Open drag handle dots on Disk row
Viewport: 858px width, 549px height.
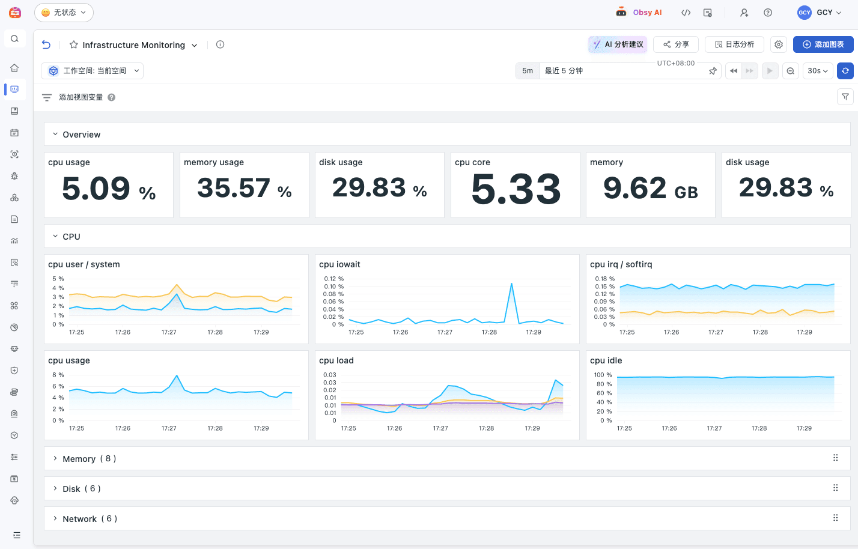(835, 488)
